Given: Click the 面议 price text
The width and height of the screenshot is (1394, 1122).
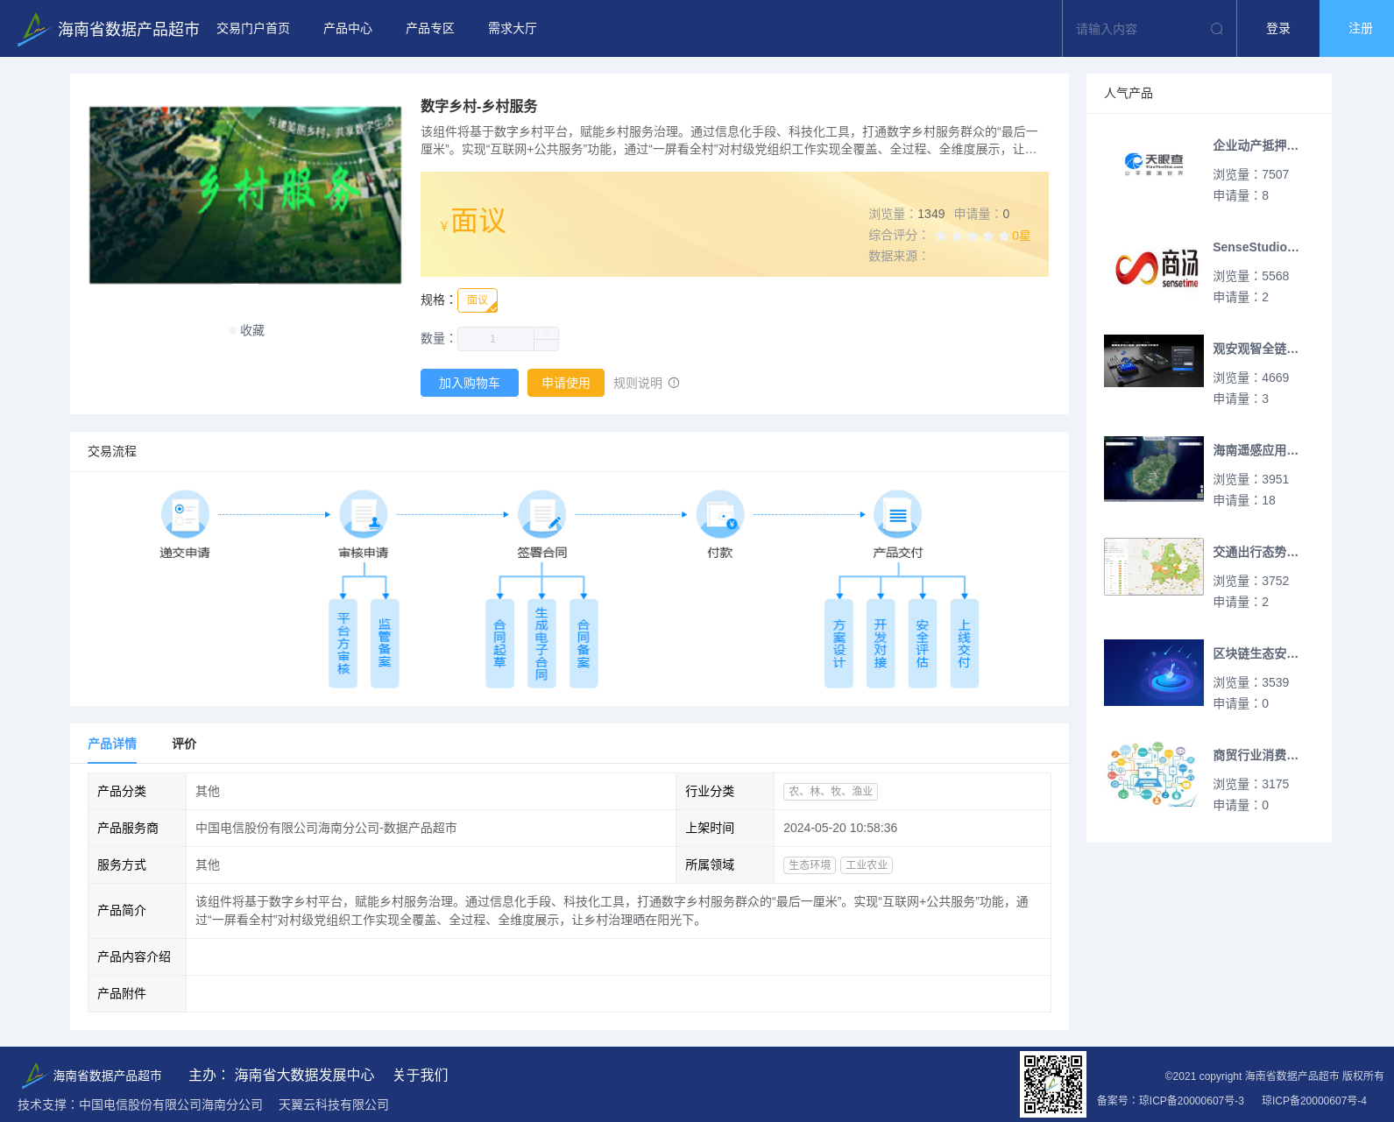Looking at the screenshot, I should [478, 221].
